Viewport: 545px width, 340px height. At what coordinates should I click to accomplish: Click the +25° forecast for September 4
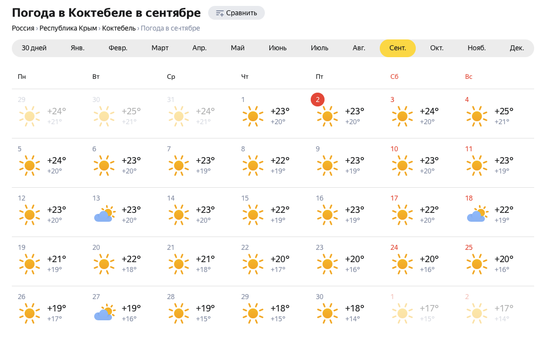(504, 111)
